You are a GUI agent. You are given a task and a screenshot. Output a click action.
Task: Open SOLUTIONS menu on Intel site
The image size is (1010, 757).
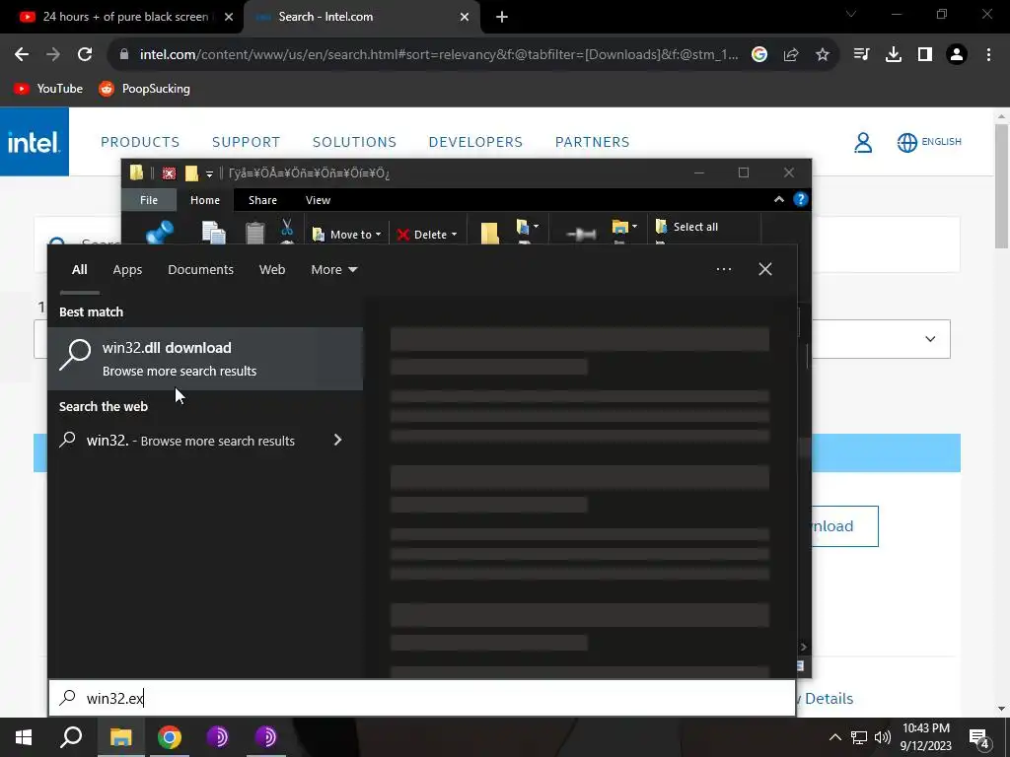point(354,142)
